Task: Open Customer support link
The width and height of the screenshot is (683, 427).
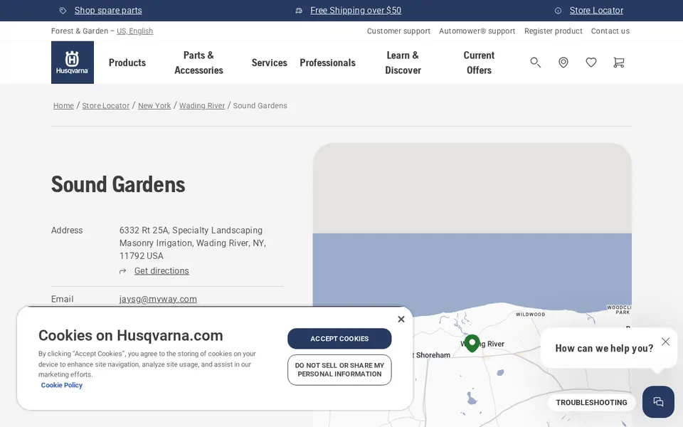Action: pos(398,31)
